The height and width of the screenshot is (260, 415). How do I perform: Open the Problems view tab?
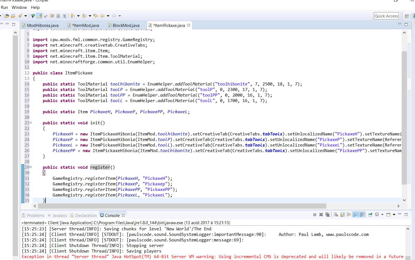point(33,216)
